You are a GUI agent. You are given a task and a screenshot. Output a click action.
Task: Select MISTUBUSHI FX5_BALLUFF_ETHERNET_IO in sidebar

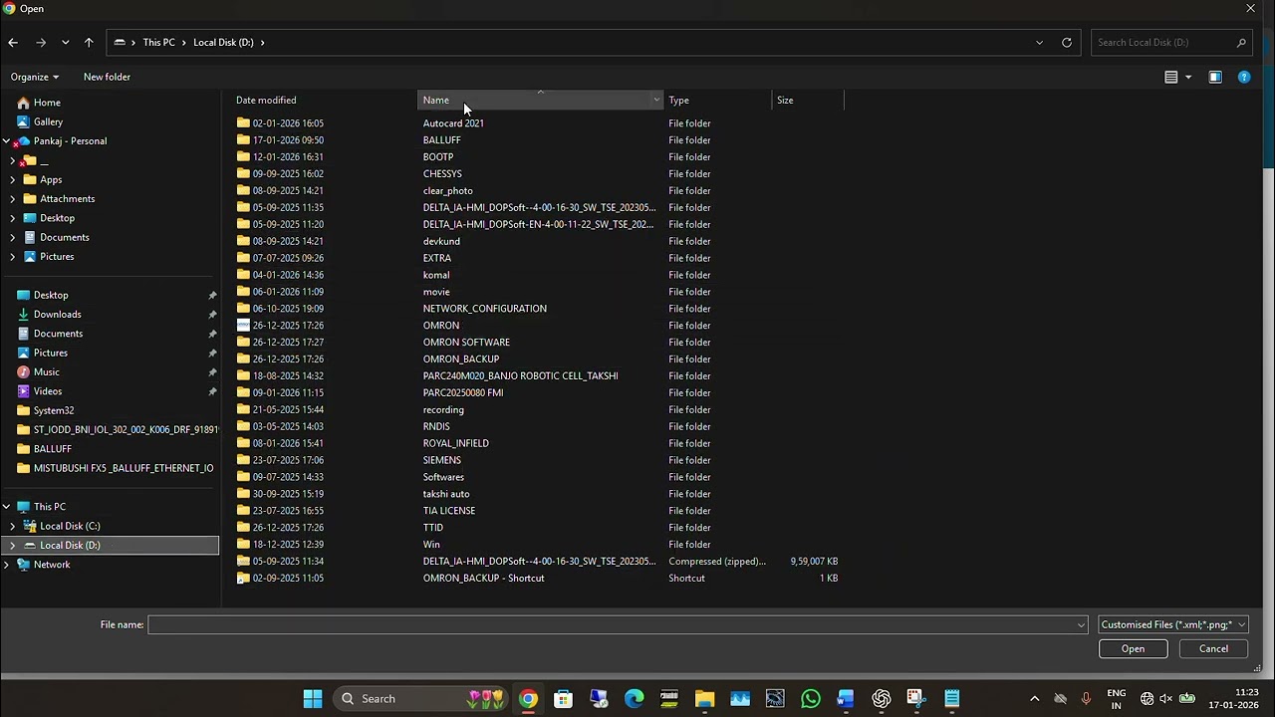123,468
